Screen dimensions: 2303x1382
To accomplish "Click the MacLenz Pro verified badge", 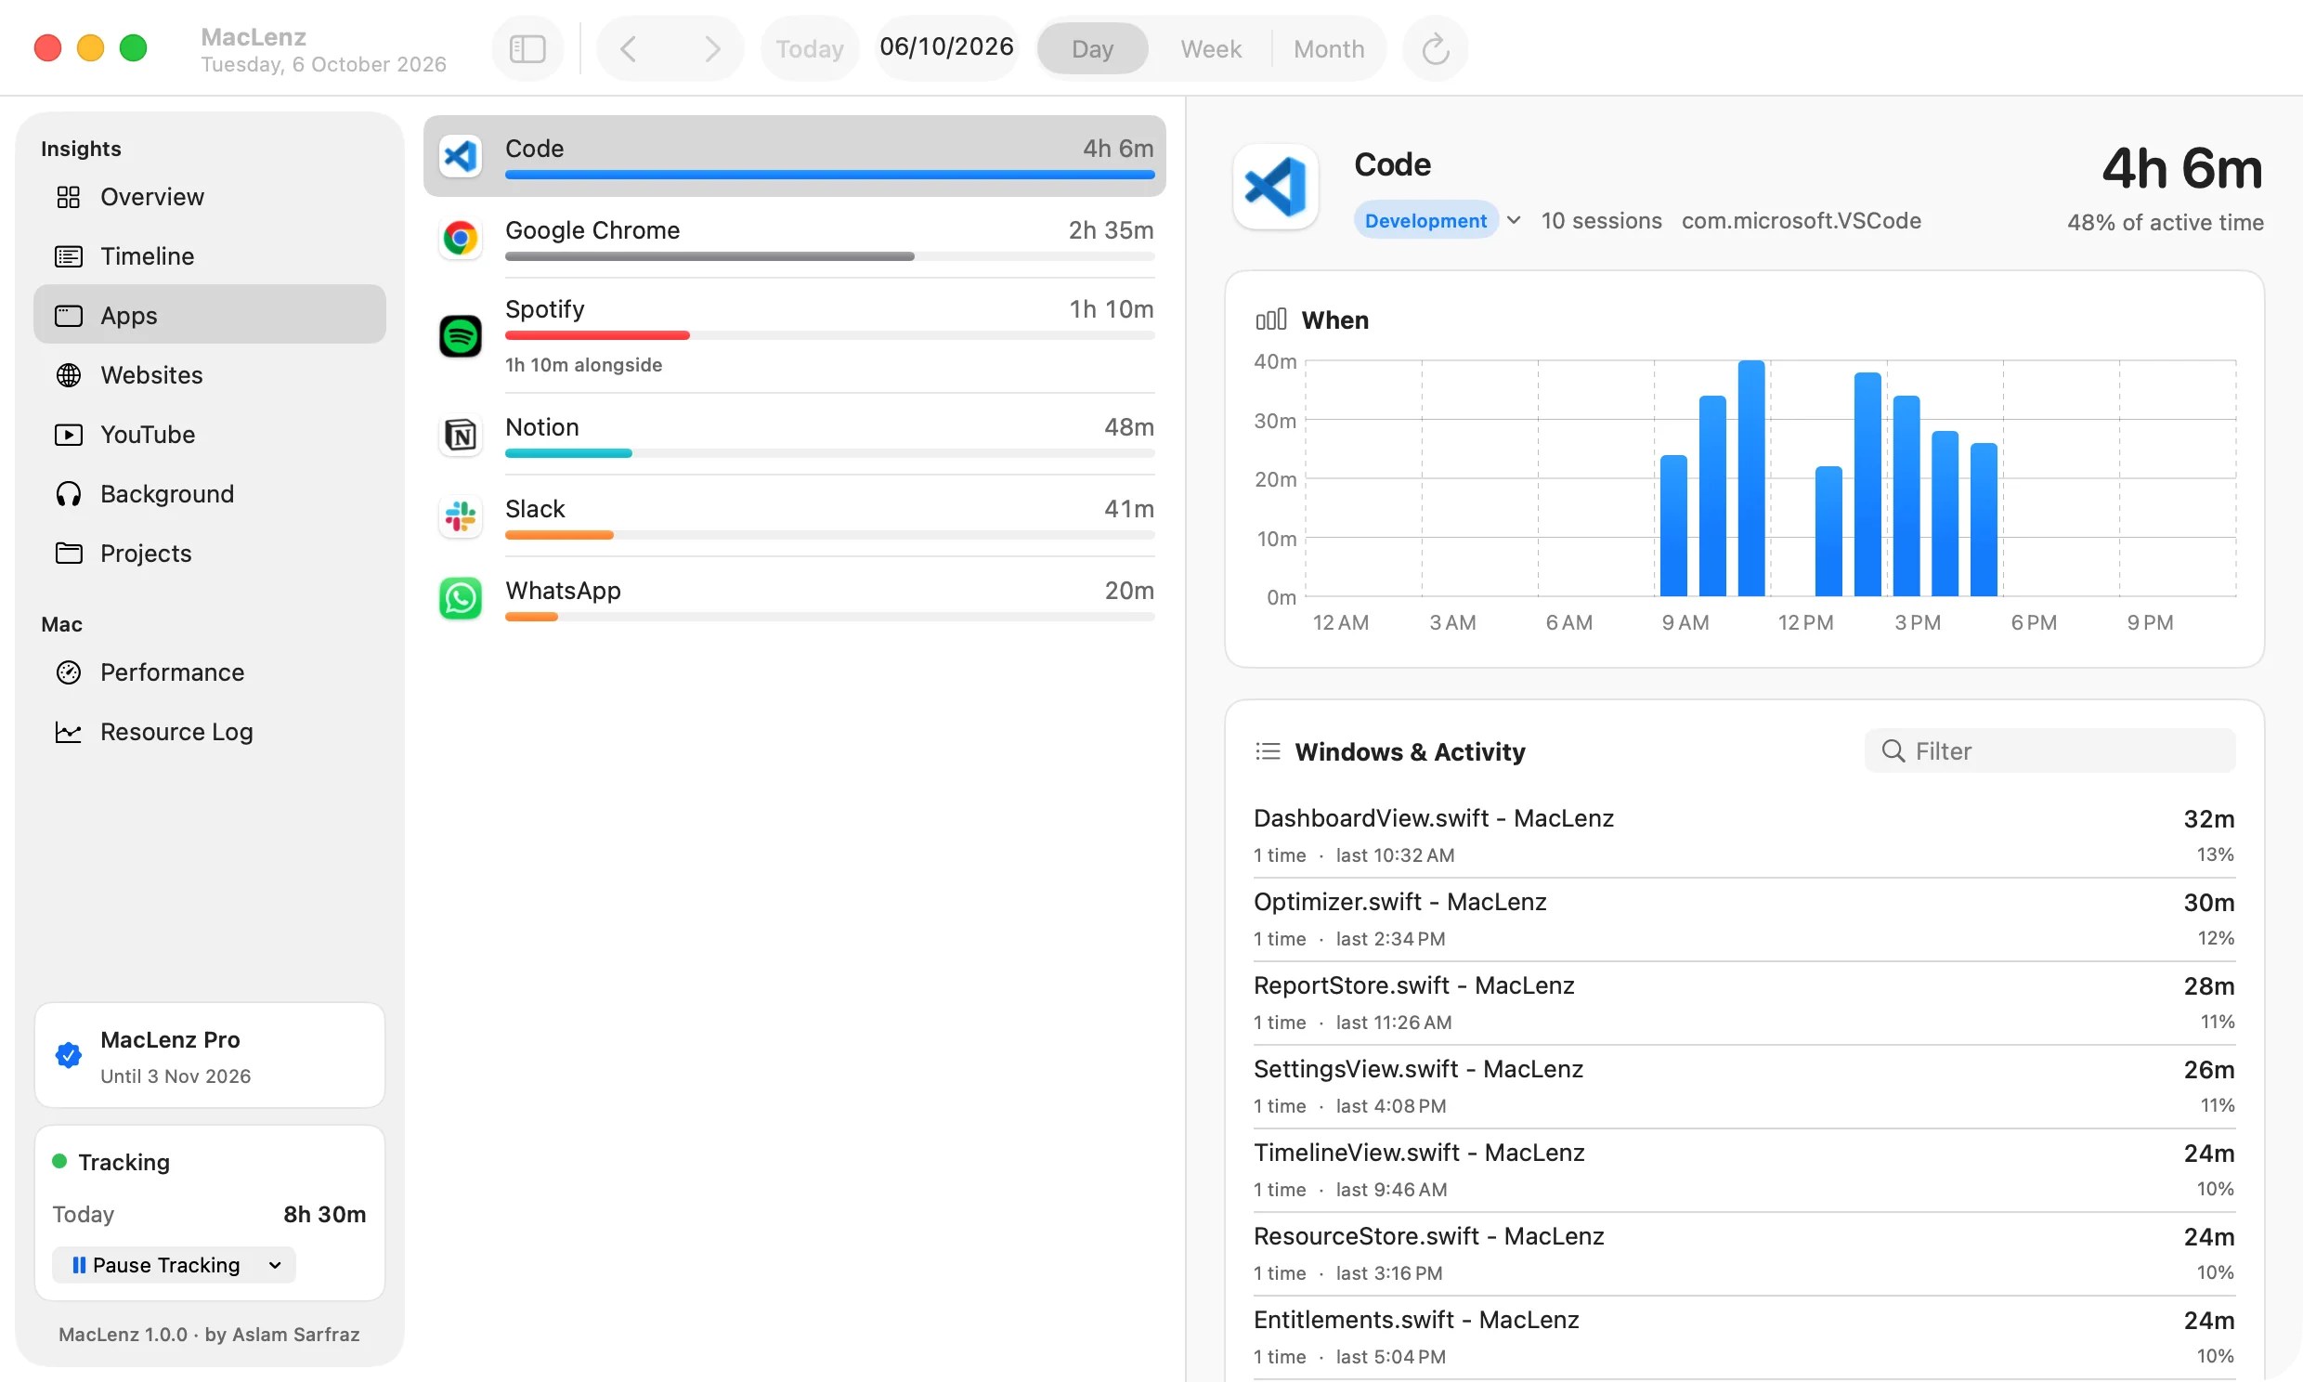I will tap(69, 1055).
